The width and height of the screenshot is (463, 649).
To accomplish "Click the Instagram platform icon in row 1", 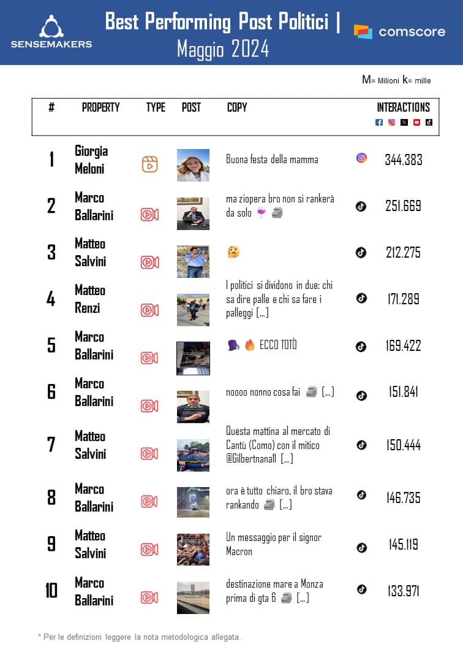I will tap(361, 158).
